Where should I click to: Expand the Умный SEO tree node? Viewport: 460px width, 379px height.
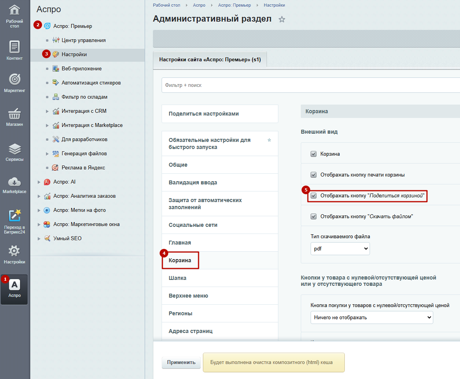39,239
